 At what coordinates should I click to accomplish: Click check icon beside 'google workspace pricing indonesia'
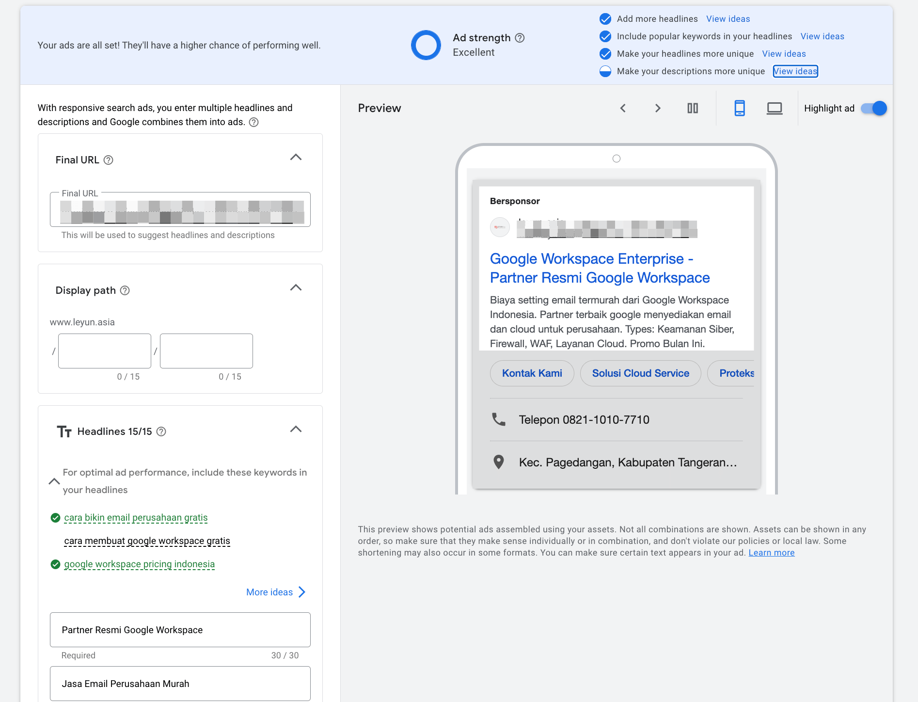click(x=55, y=564)
